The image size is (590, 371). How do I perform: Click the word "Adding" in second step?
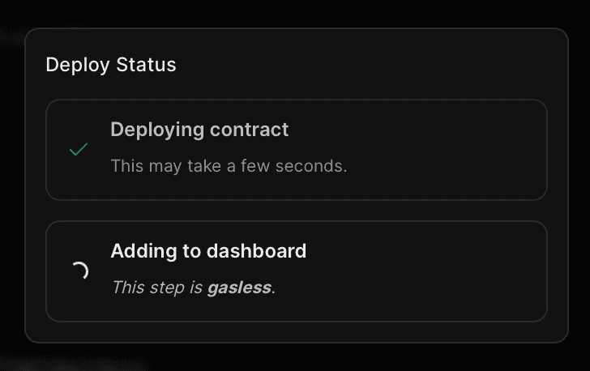point(138,251)
